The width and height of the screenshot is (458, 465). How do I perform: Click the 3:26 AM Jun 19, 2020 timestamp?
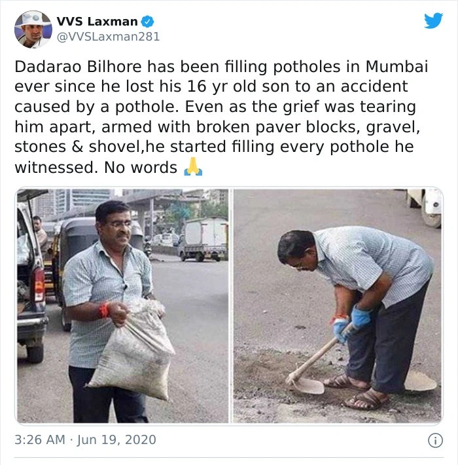pyautogui.click(x=85, y=440)
